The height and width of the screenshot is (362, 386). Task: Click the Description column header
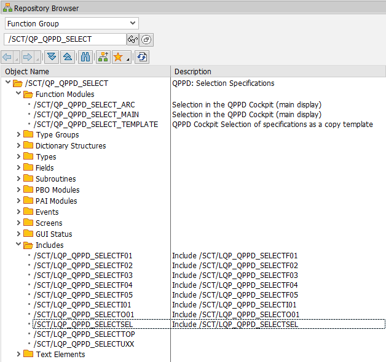(277, 72)
